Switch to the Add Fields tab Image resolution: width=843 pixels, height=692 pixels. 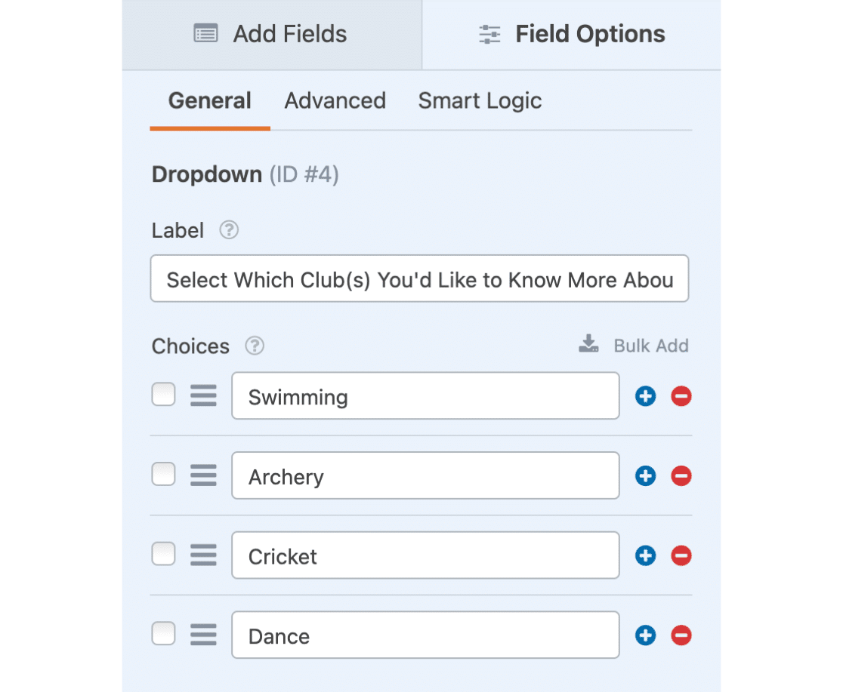pos(271,35)
